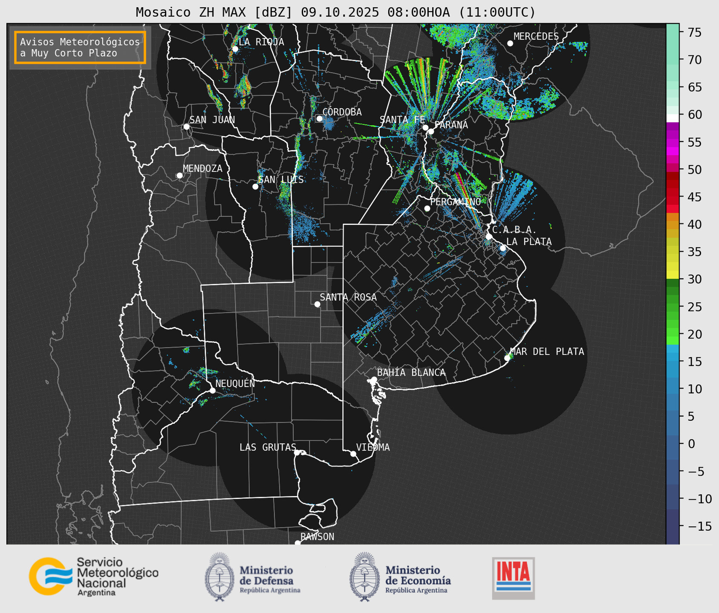719x613 pixels.
Task: Select the Mar del Plata marker dot
Action: click(507, 358)
